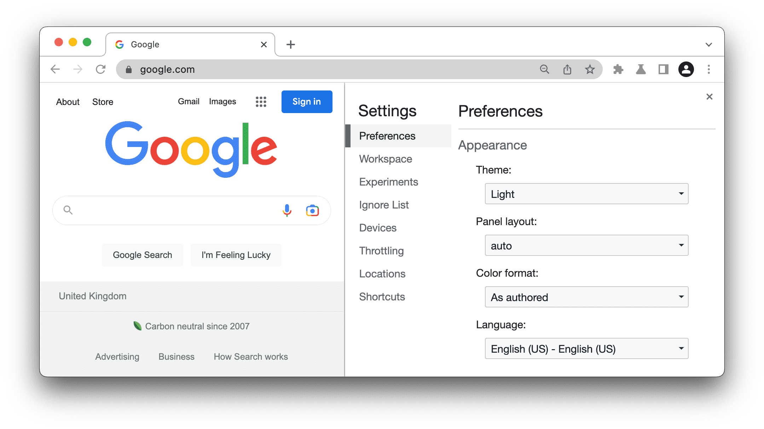Click the Google Search input field

tap(191, 210)
